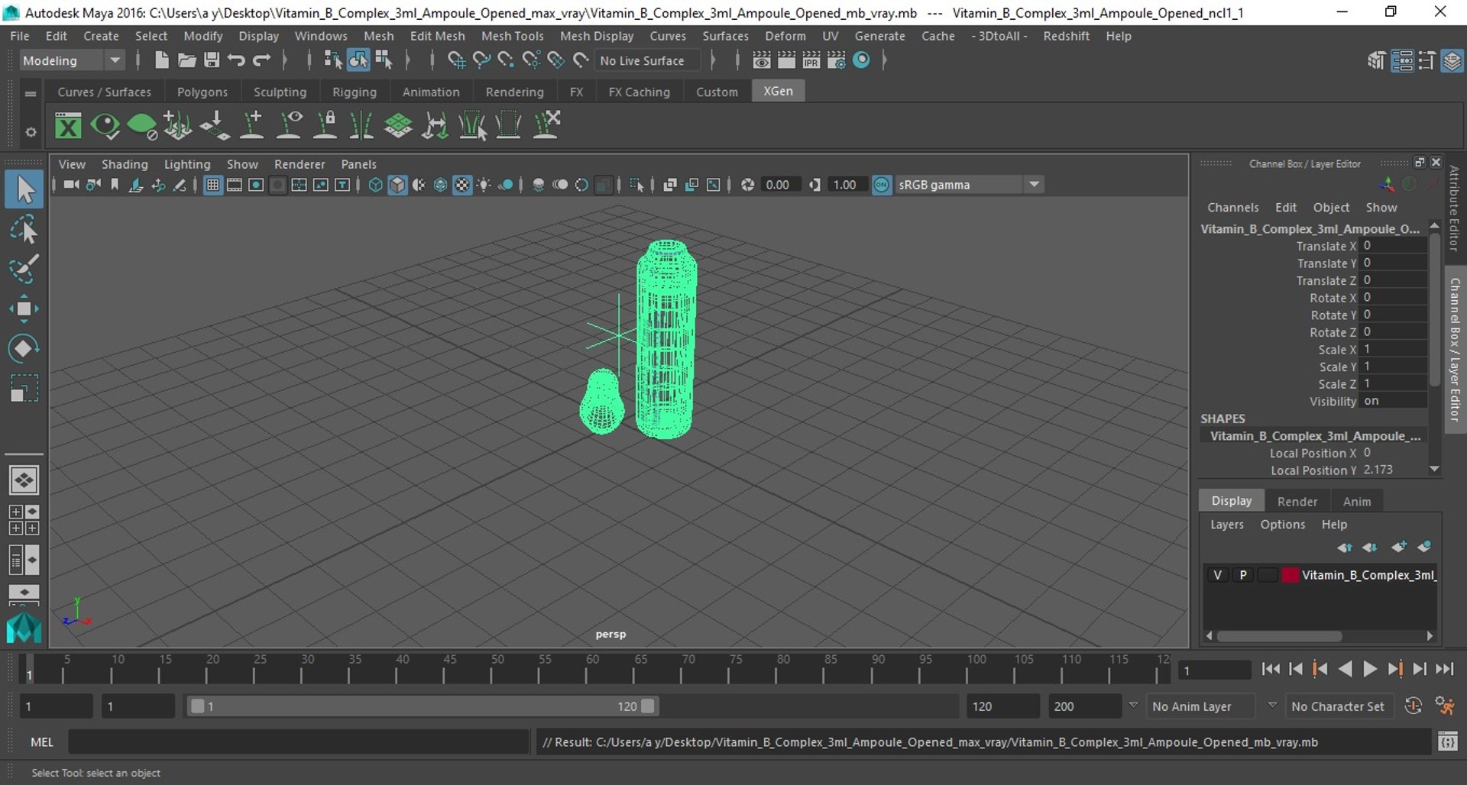This screenshot has width=1467, height=785.
Task: Open the Deform menu
Action: (x=785, y=36)
